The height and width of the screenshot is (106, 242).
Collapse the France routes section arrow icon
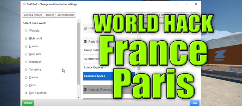85,28
